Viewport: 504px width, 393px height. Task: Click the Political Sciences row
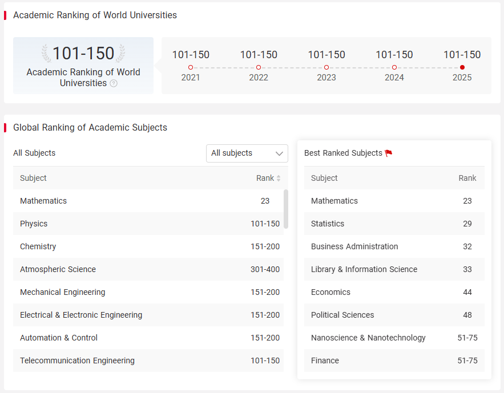coord(394,315)
